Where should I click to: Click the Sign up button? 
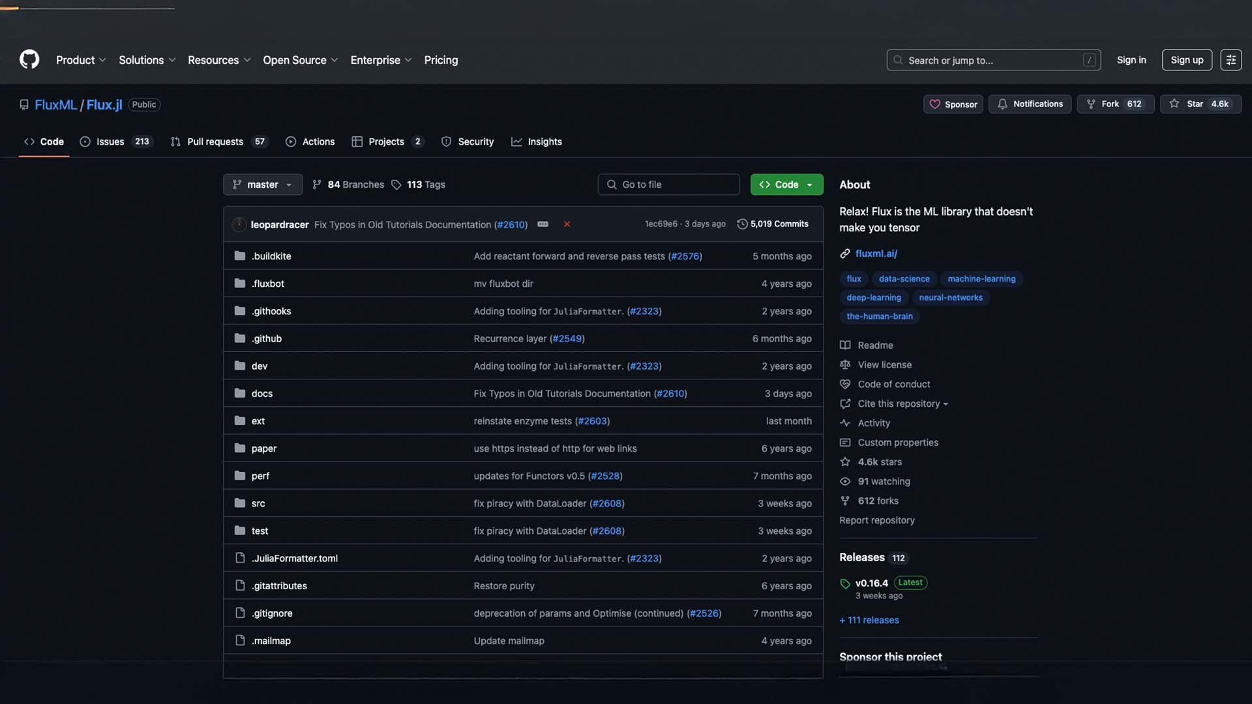1187,60
